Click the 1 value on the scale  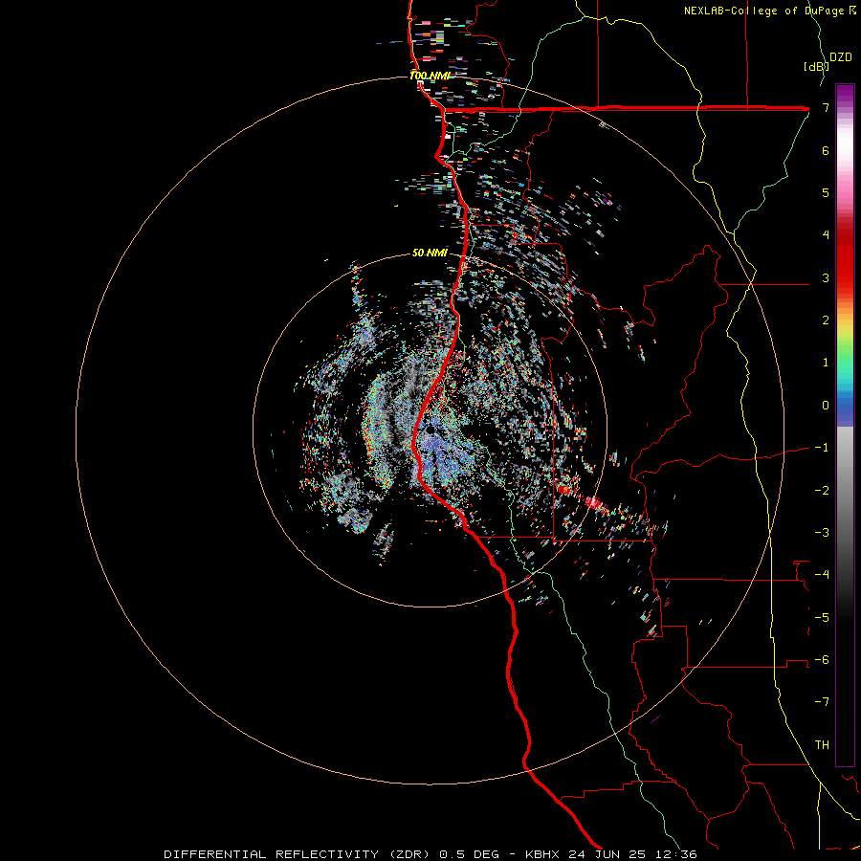point(826,363)
